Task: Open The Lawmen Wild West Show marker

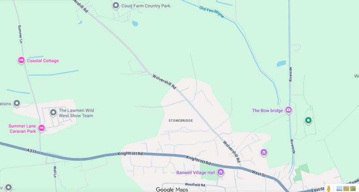Action: click(x=53, y=112)
